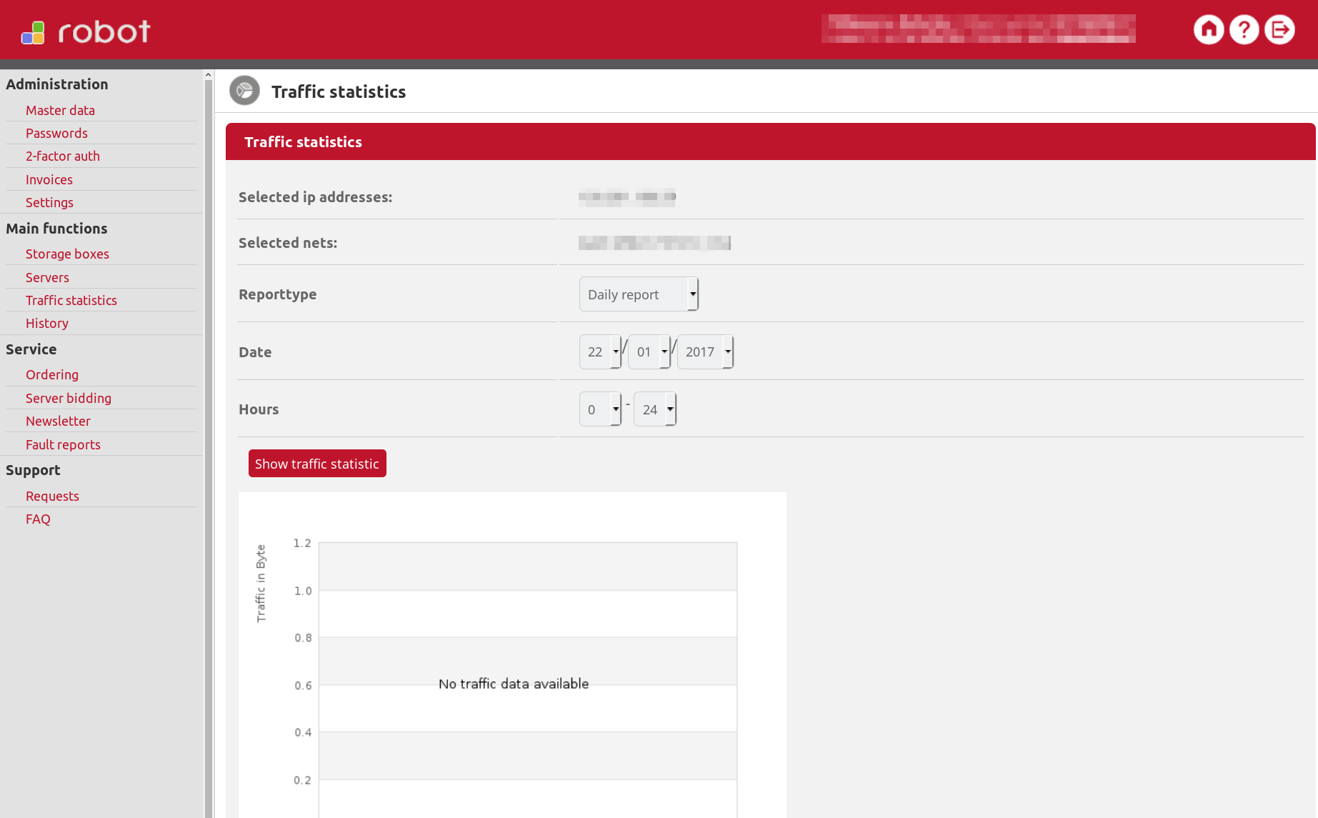Click the 'Selected nets:' label
This screenshot has width=1318, height=818.
click(x=288, y=243)
